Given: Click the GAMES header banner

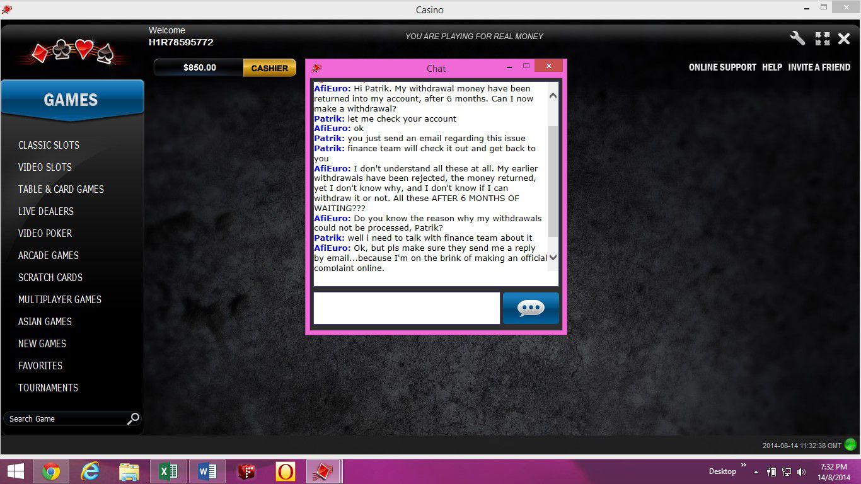Looking at the screenshot, I should 72,100.
